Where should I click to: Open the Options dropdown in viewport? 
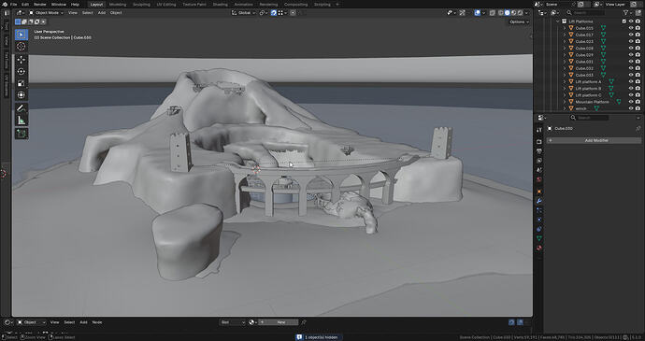point(519,21)
